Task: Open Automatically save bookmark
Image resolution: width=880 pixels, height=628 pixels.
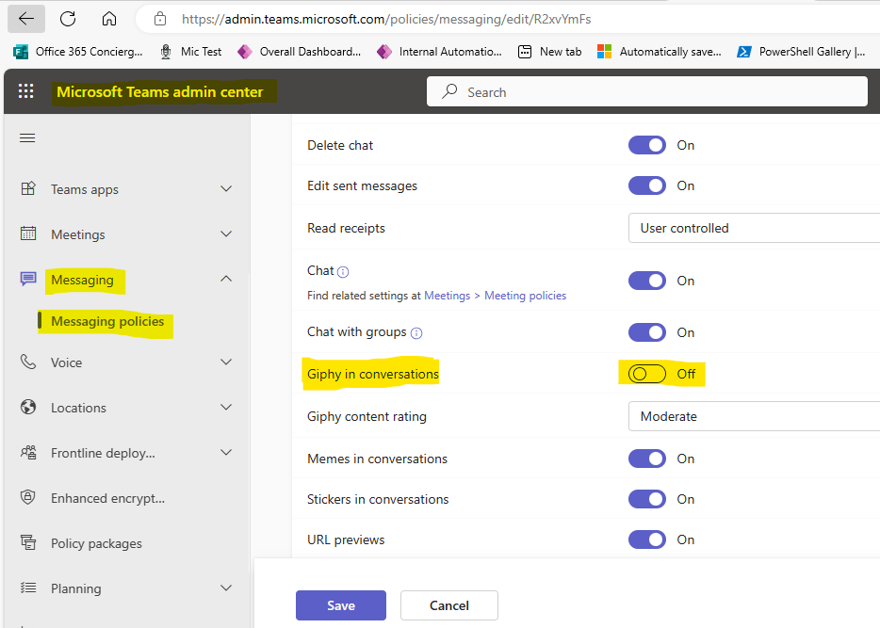Action: point(660,52)
